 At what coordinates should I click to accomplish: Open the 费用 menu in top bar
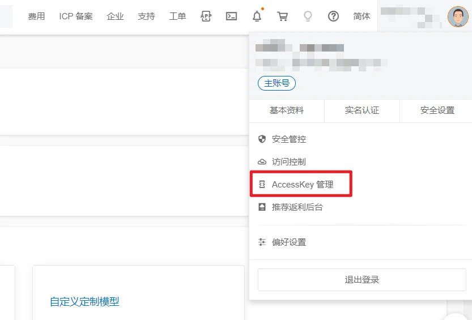36,16
